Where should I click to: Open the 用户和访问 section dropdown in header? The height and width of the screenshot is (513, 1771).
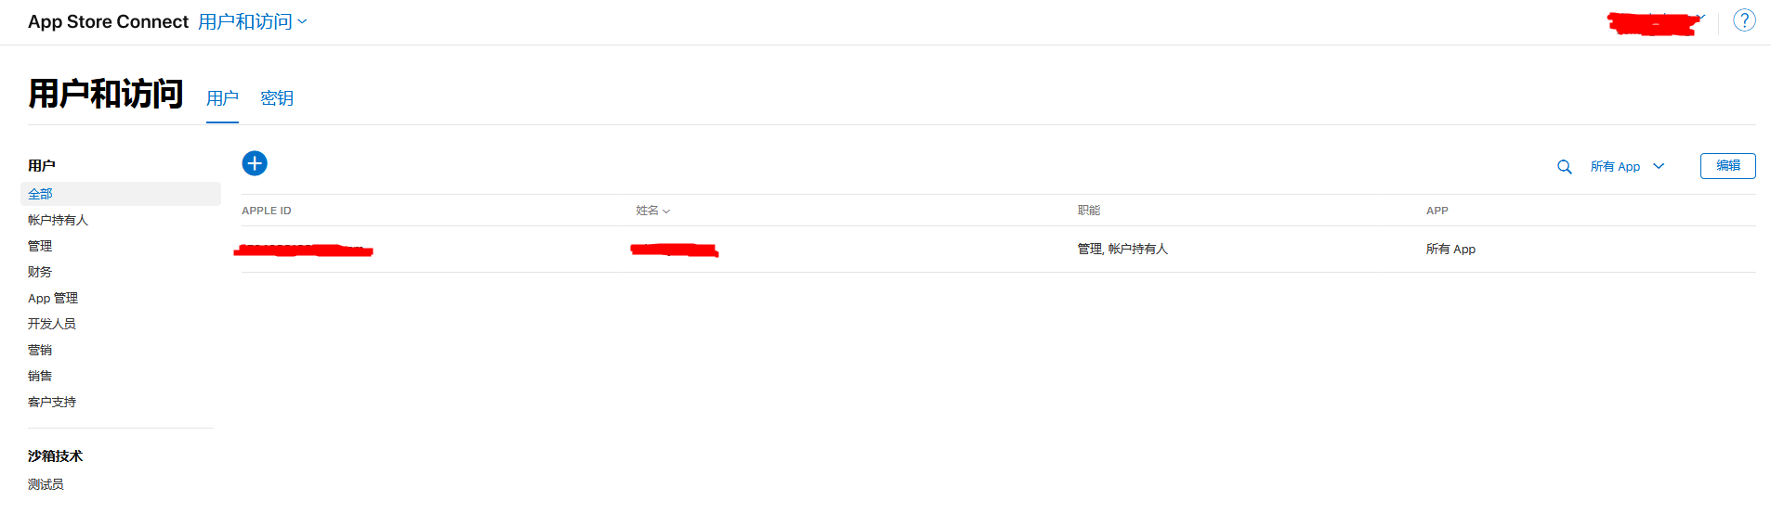coord(252,21)
